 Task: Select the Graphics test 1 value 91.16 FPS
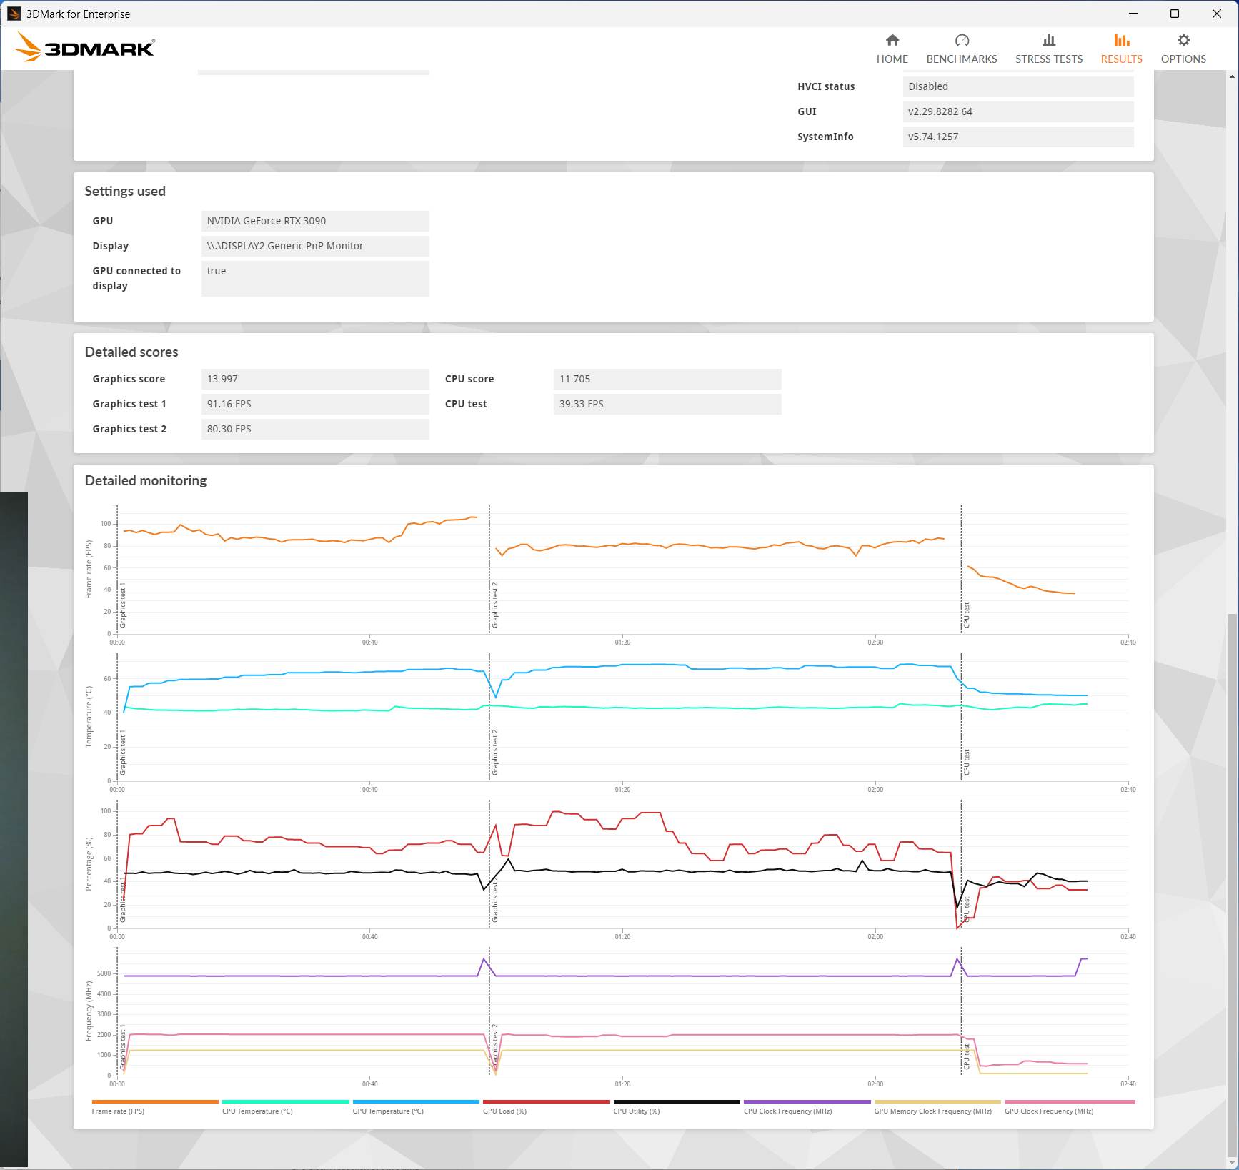tap(315, 404)
